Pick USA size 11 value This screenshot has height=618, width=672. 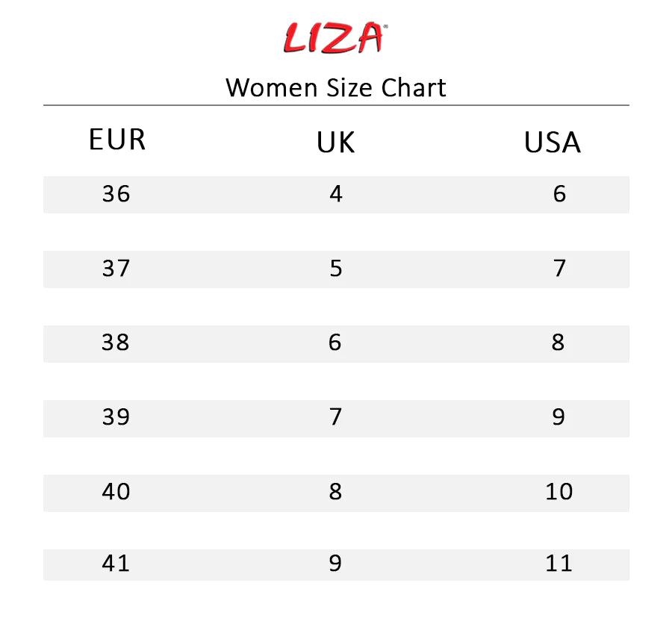559,564
